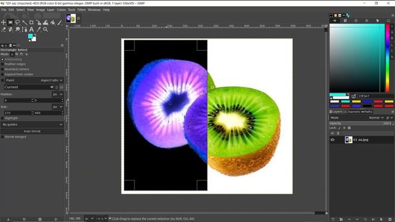Screen dimensions: 395x222
Task: Toggle Lock alpha channel icon
Action: pos(349,128)
